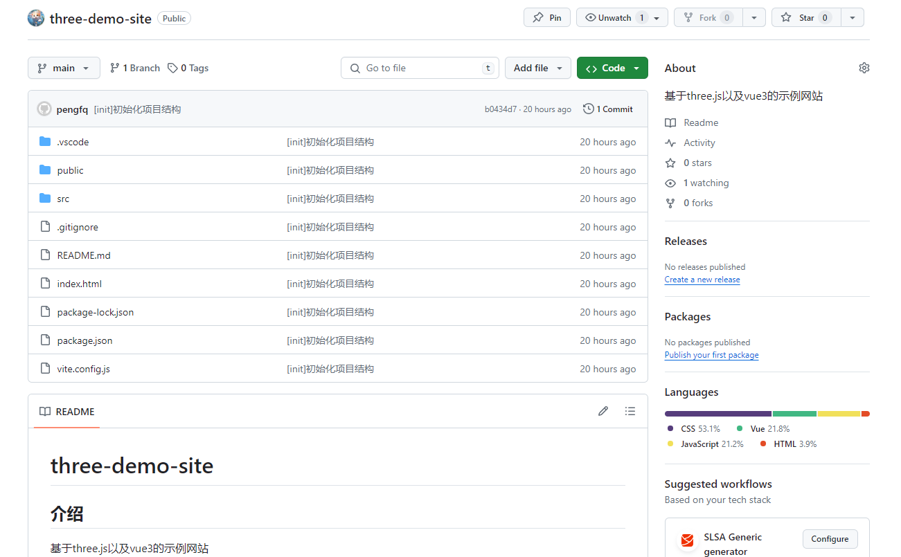Open the JavaScript 21.2% language link
This screenshot has height=557, width=901.
[x=705, y=444]
